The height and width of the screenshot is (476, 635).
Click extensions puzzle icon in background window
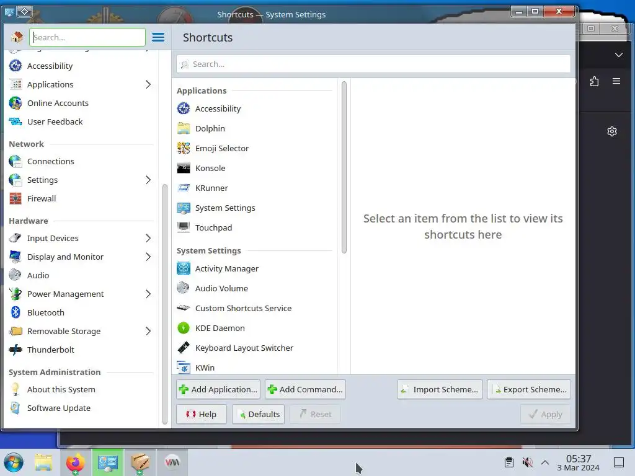click(x=594, y=81)
